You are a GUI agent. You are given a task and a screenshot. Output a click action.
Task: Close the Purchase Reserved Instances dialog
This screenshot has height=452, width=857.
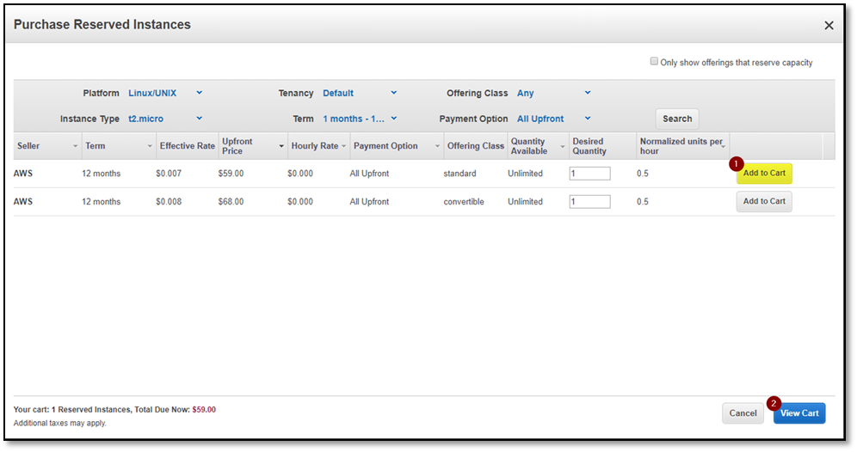pyautogui.click(x=829, y=25)
